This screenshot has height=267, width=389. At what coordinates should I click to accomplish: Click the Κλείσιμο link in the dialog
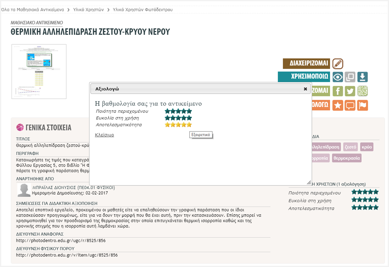(x=104, y=135)
